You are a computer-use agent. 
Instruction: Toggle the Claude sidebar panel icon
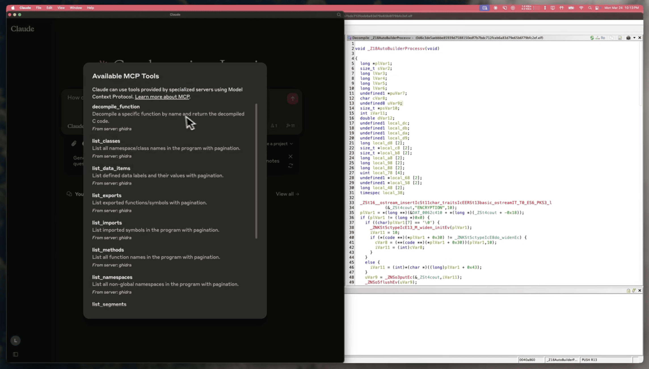pos(16,354)
